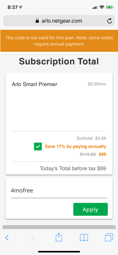Show open tabs with the tabs icon

109,237
